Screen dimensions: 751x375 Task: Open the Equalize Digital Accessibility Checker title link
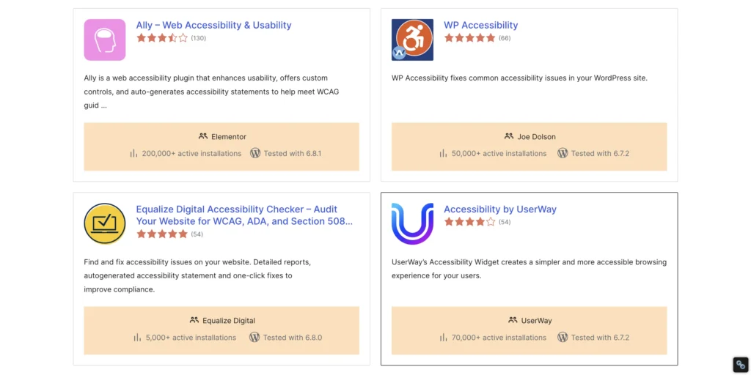244,215
